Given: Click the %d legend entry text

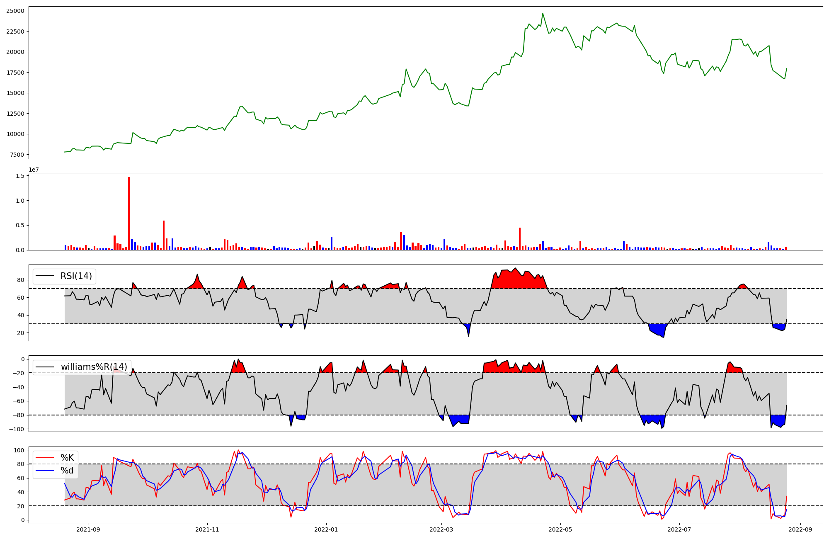Looking at the screenshot, I should pyautogui.click(x=67, y=471).
